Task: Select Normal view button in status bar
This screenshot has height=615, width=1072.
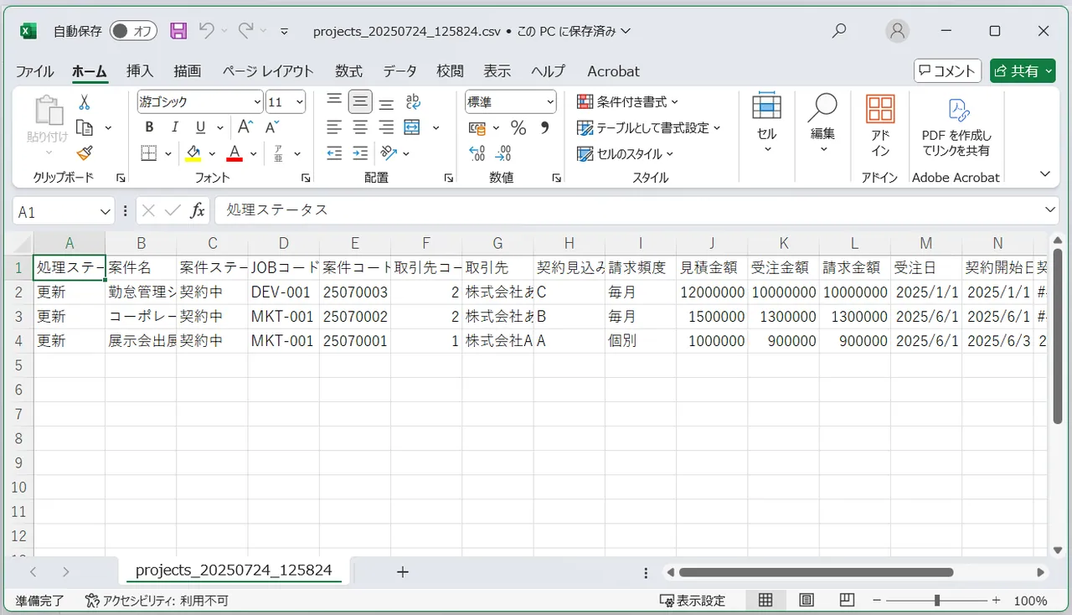Action: (x=765, y=600)
